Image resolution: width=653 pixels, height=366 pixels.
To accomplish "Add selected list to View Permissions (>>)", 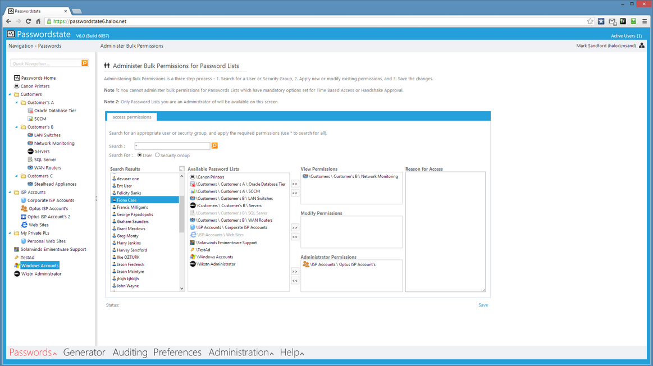I will pyautogui.click(x=295, y=184).
